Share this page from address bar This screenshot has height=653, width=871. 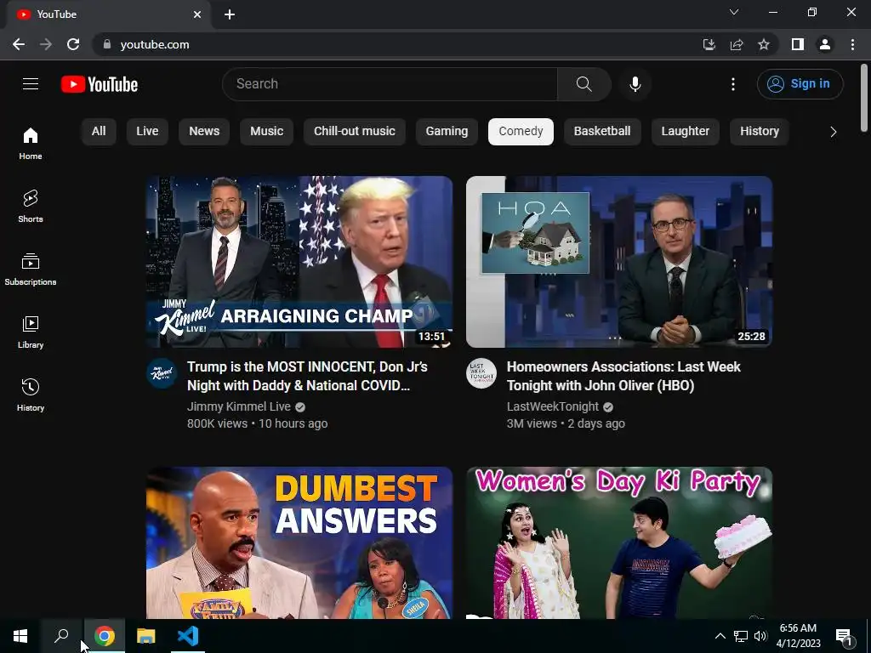(737, 44)
